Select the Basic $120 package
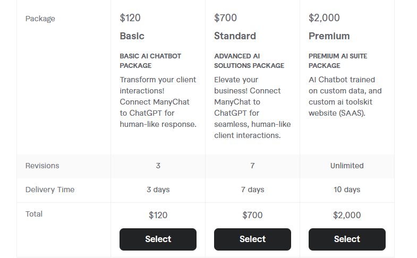Image resolution: width=417 pixels, height=258 pixels. (x=158, y=239)
